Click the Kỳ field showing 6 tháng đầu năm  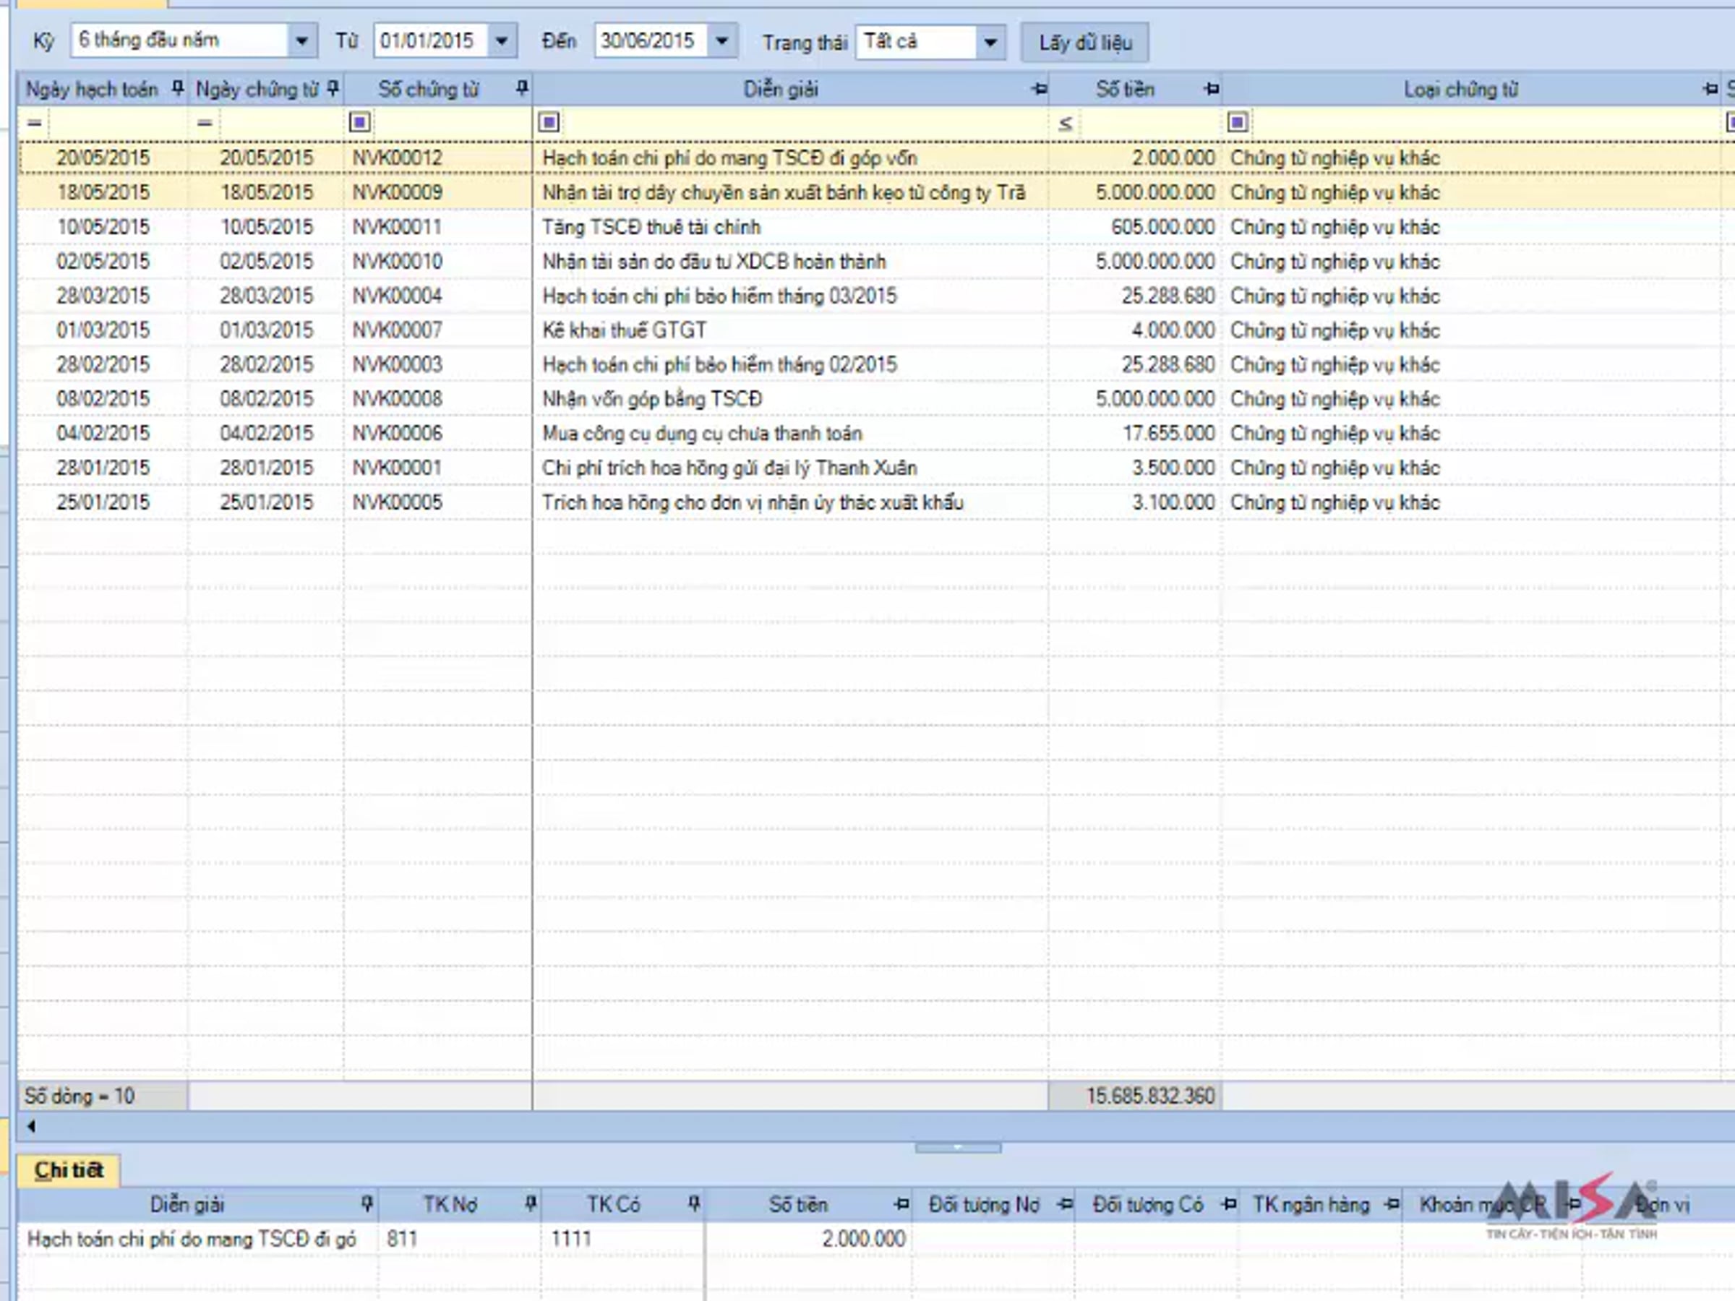click(x=179, y=40)
